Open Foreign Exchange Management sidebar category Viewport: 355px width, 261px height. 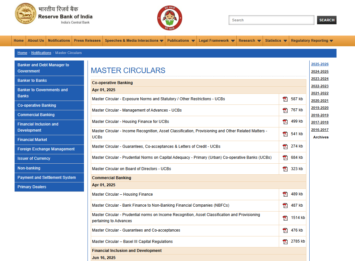(46, 149)
